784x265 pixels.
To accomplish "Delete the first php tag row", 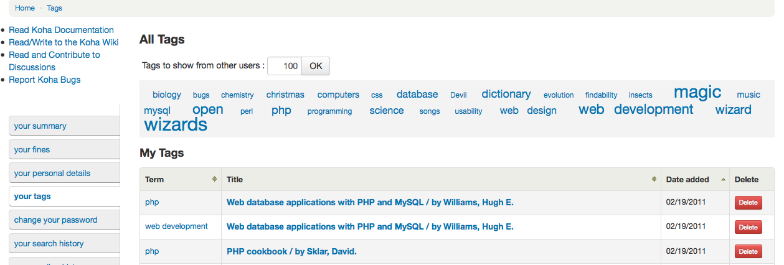I will pyautogui.click(x=748, y=203).
